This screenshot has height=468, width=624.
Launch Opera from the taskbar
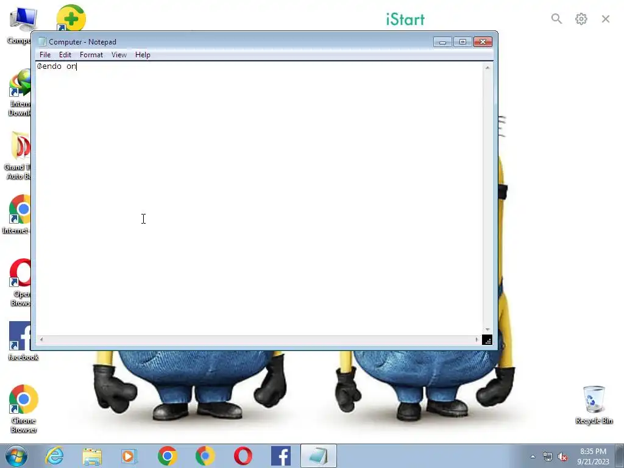(243, 456)
